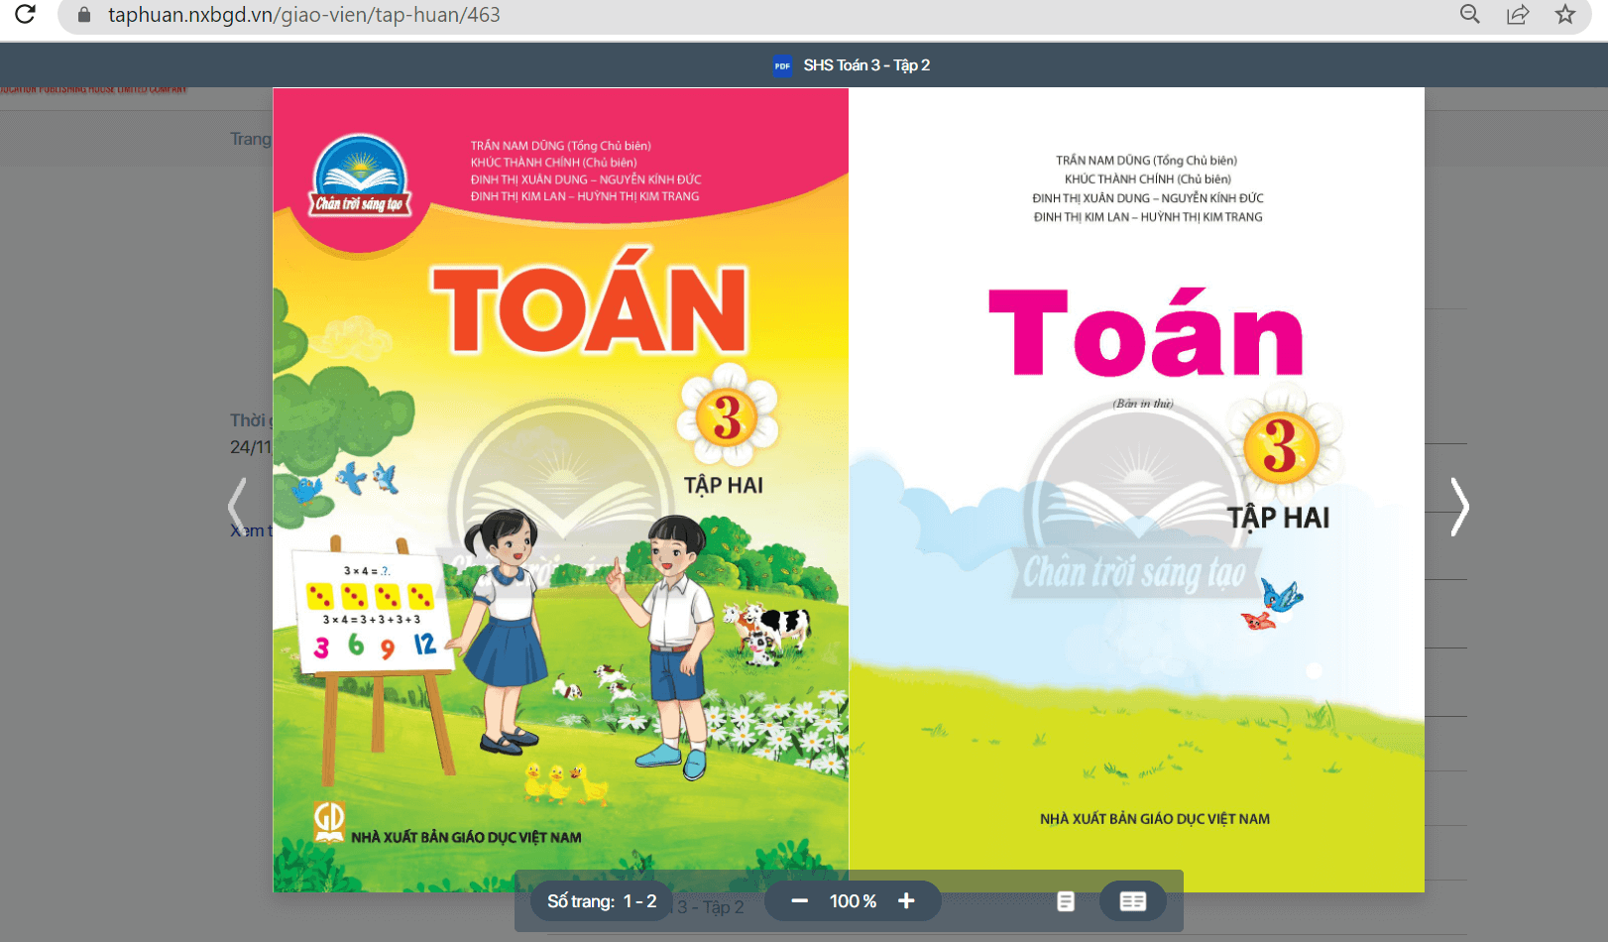Zoom in with the plus button
The height and width of the screenshot is (942, 1608).
[906, 900]
